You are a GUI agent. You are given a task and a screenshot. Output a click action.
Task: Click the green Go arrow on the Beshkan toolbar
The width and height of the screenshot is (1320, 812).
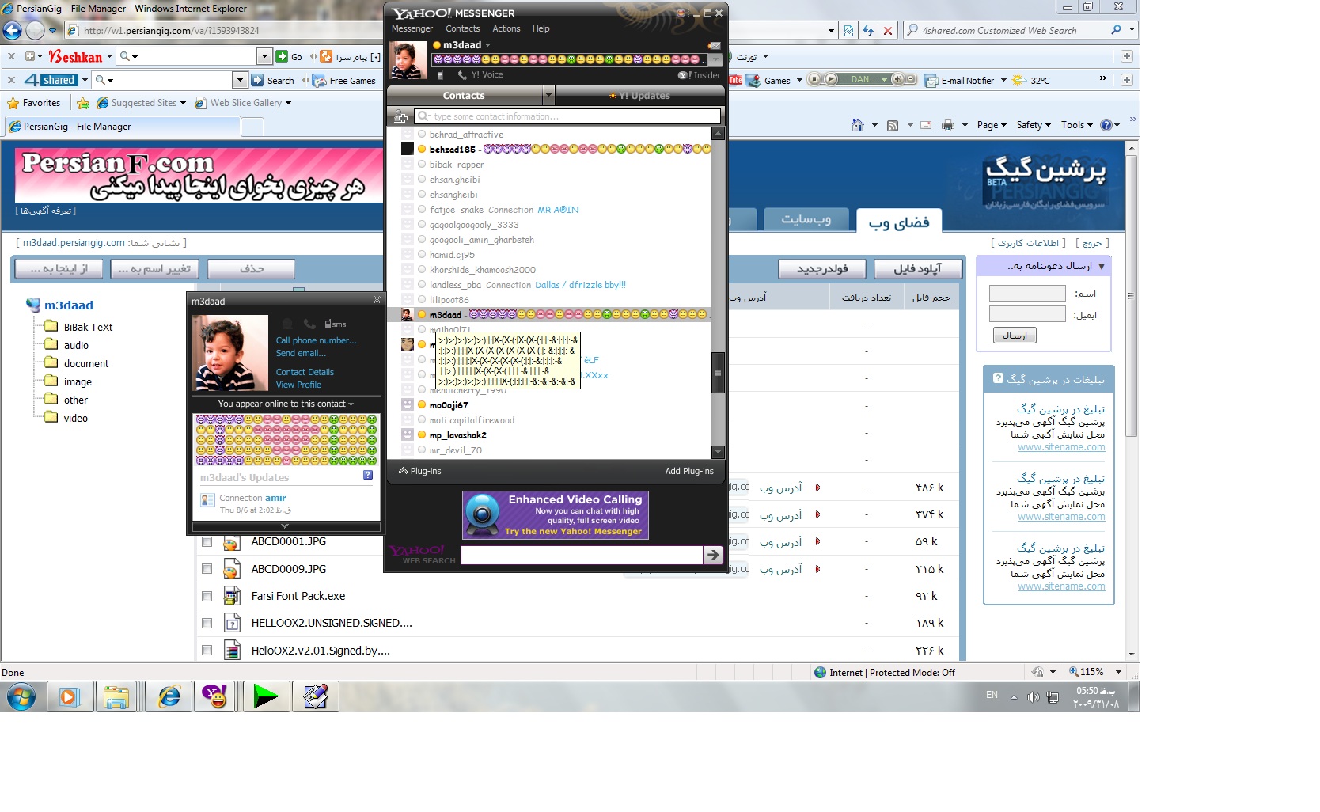point(282,56)
